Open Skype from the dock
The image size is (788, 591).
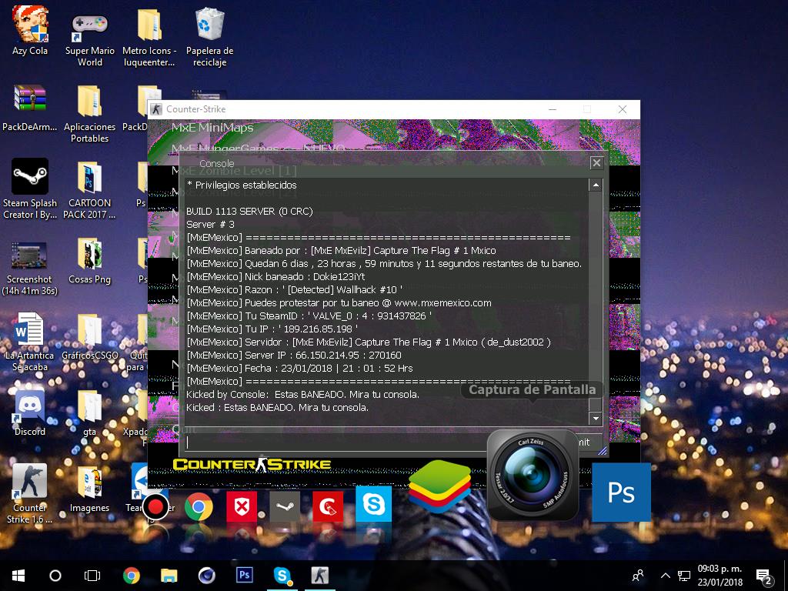click(x=373, y=504)
